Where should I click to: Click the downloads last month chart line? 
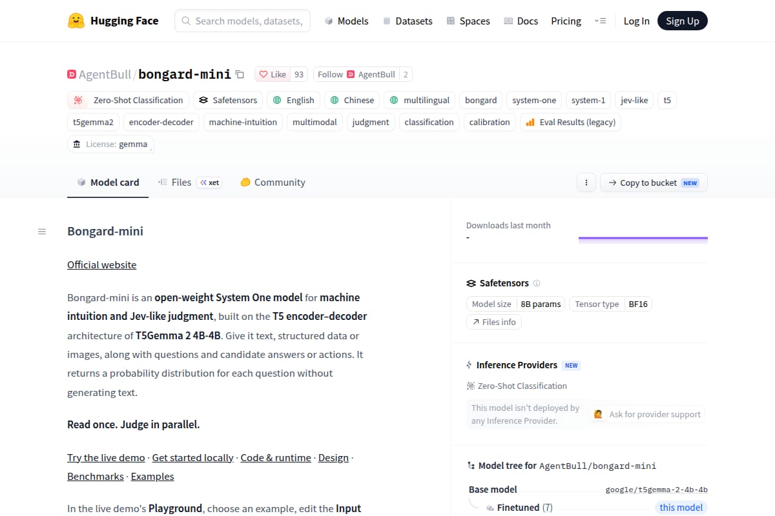click(x=643, y=238)
